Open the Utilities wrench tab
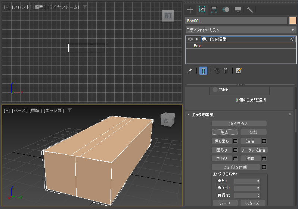This screenshot has width=298, height=209. (249, 10)
